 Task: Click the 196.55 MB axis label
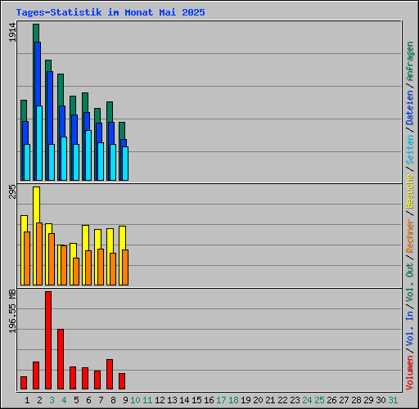tap(12, 311)
